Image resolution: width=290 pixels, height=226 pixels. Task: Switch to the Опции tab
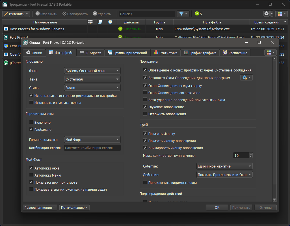point(34,53)
